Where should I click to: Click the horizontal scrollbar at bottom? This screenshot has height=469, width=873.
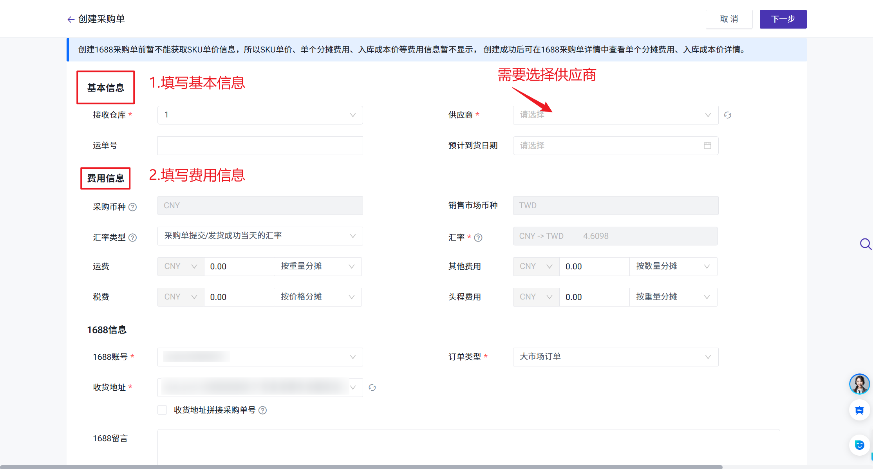[360, 467]
